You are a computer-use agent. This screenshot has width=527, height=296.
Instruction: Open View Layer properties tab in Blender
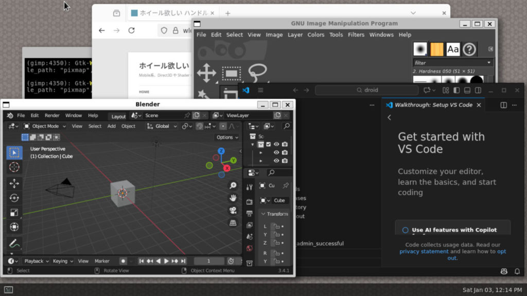click(250, 225)
